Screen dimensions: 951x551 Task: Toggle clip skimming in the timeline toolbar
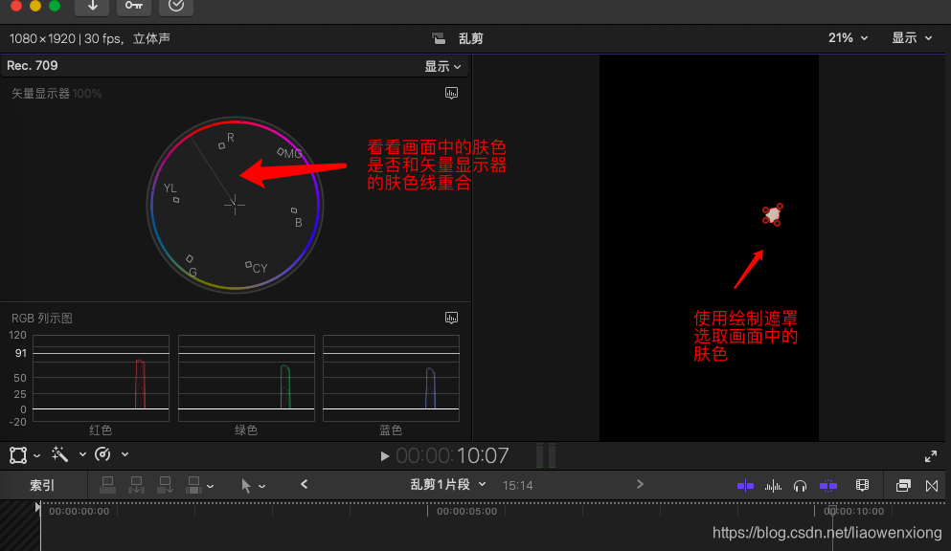[x=745, y=485]
